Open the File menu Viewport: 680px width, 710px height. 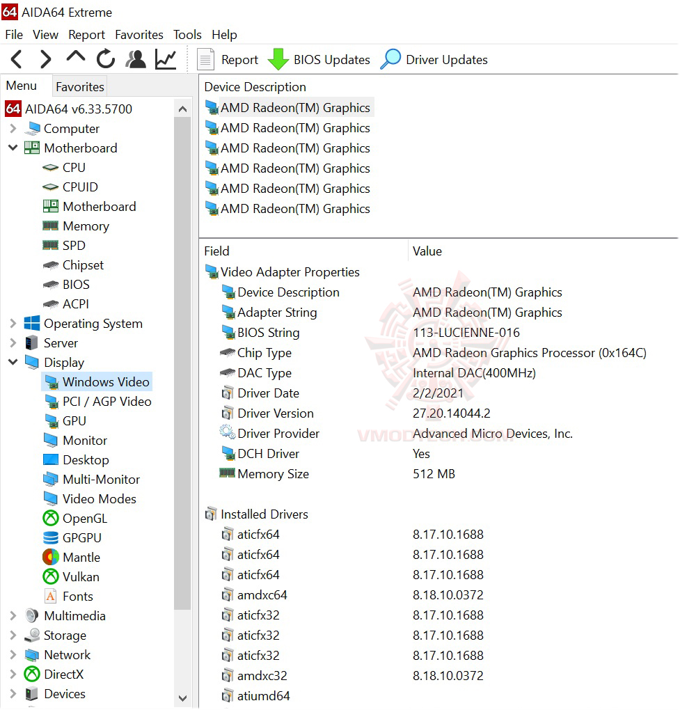click(14, 35)
